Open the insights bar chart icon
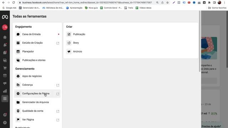Viewport: 228px width, 128px height. coord(5,91)
